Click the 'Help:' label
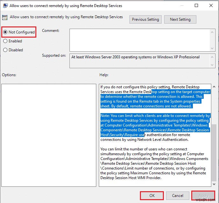 point(104,75)
